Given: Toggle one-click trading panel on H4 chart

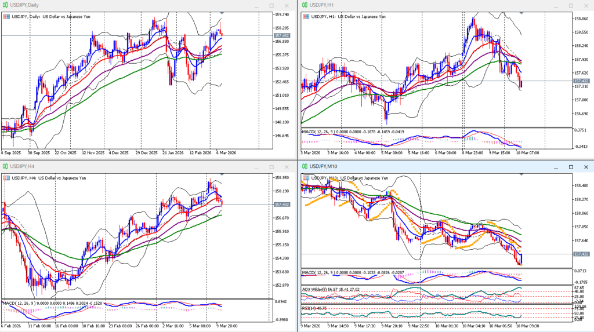Looking at the screenshot, I should click(6, 178).
